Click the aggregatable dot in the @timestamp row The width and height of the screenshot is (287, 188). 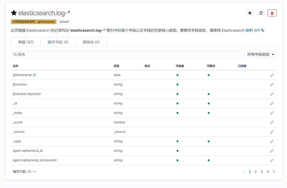(209, 75)
